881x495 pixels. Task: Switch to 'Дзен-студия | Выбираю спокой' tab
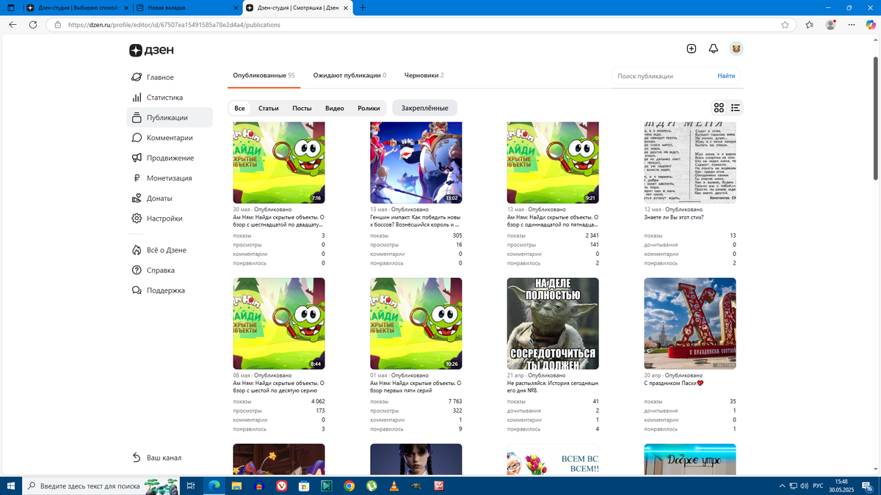tap(77, 7)
